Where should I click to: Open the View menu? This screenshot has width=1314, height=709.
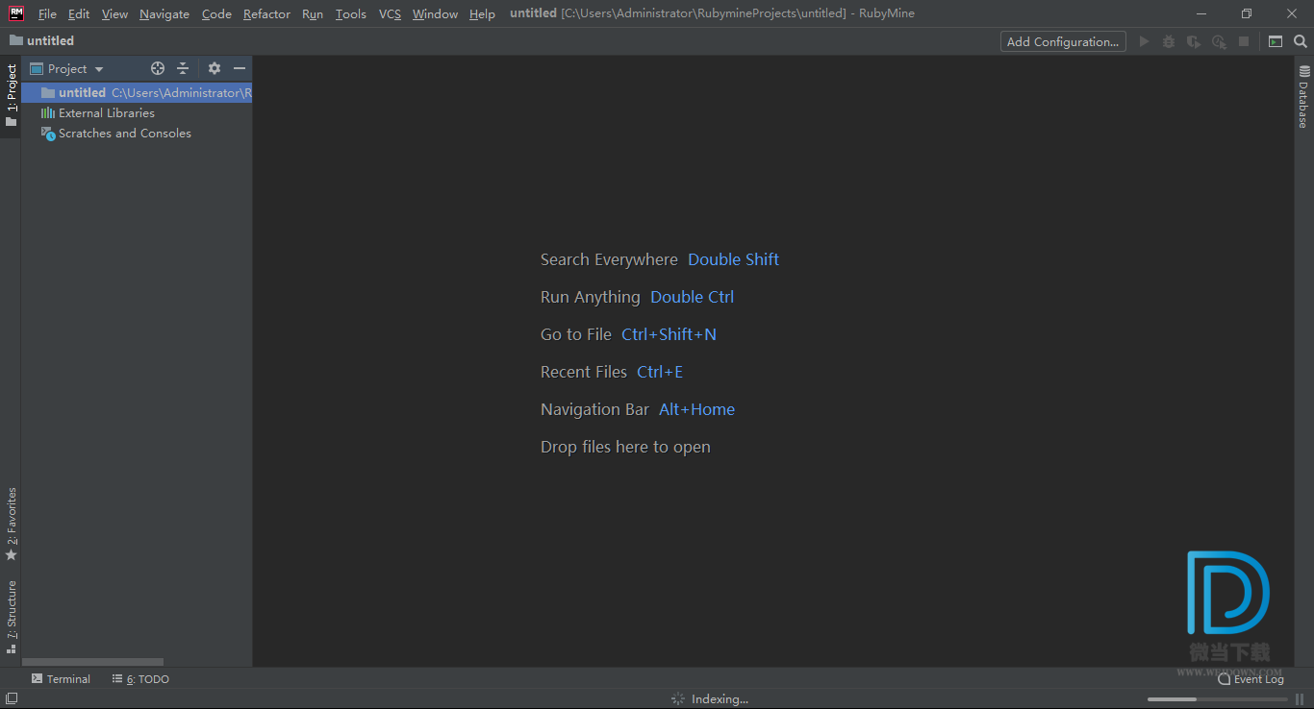coord(114,13)
